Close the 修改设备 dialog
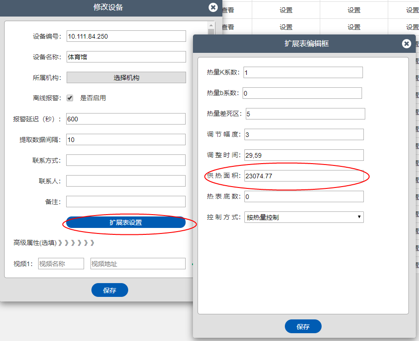Viewport: 419px width, 341px height. click(x=213, y=7)
